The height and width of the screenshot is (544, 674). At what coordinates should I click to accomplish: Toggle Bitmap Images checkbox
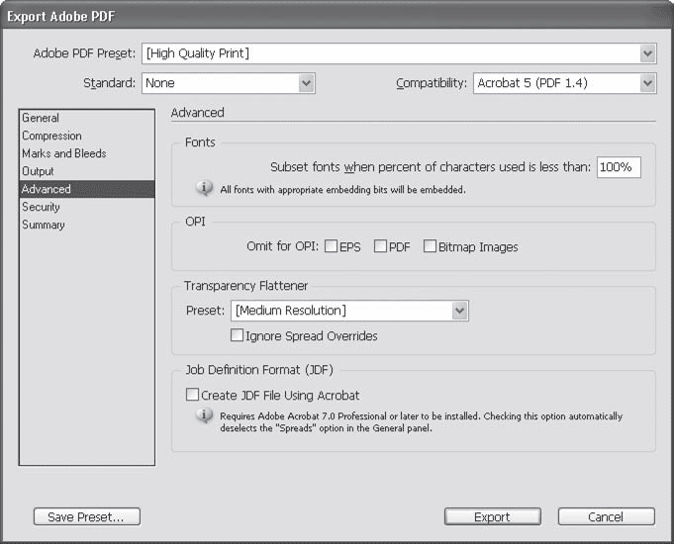coord(431,247)
